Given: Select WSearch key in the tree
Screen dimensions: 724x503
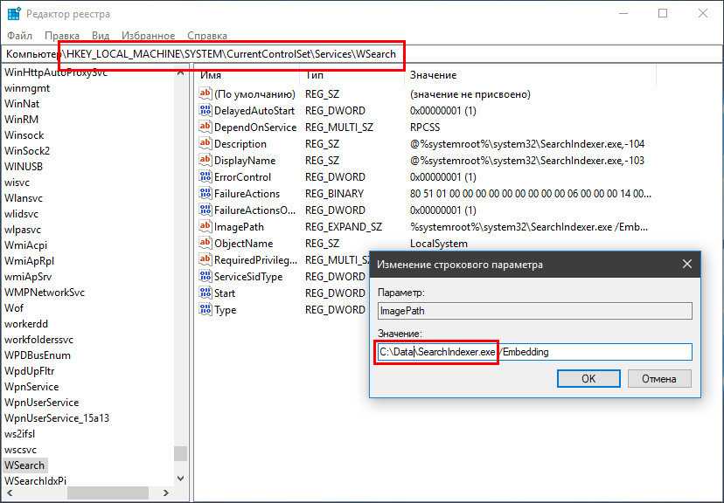Looking at the screenshot, I should 24,465.
